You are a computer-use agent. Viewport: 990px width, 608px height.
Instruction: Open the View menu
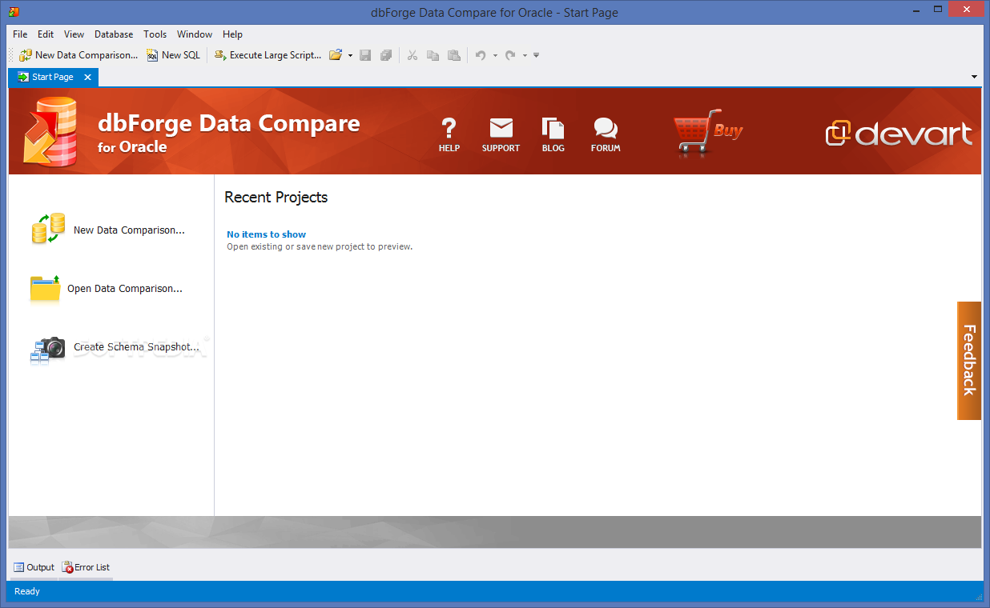point(74,34)
